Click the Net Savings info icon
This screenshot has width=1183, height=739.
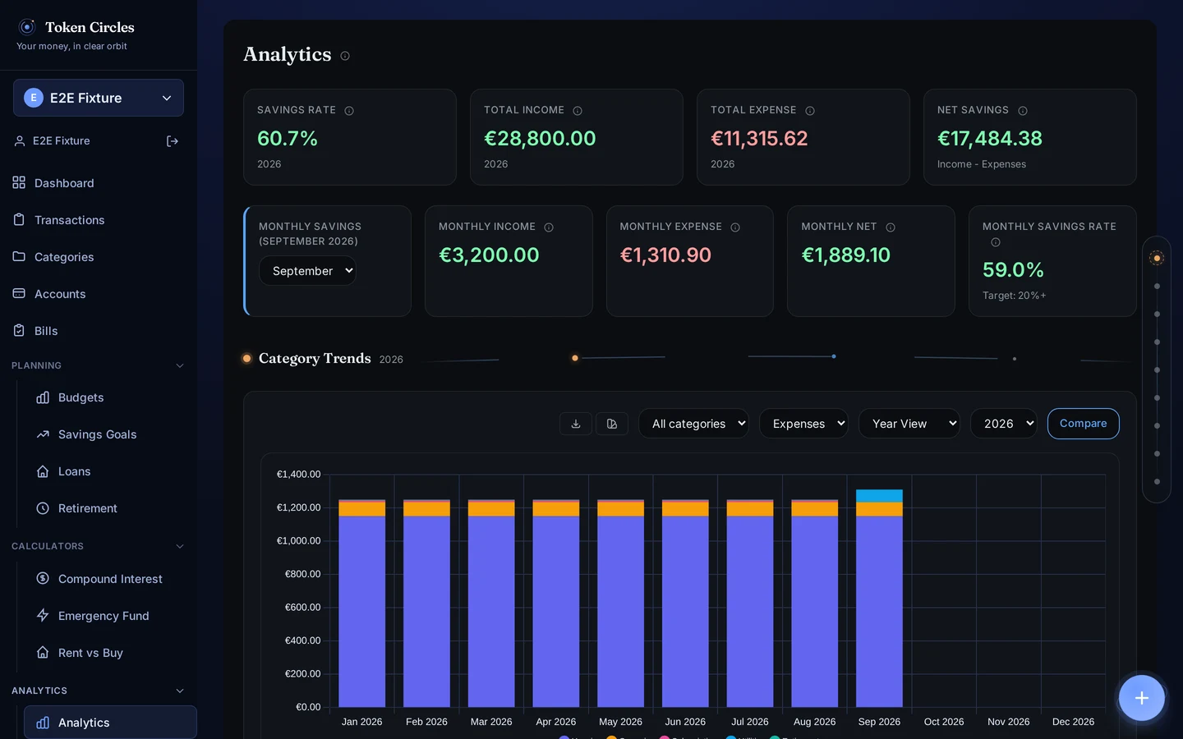[x=1023, y=111]
